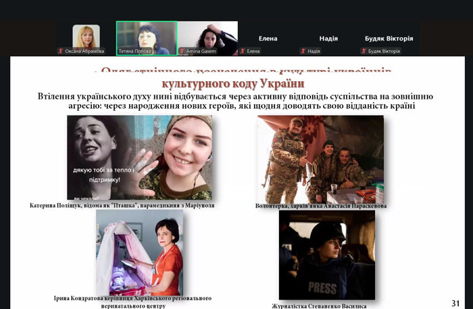Click muted mic icon next to Будяк Вікторія label
This screenshot has width=473, height=309.
coord(363,51)
